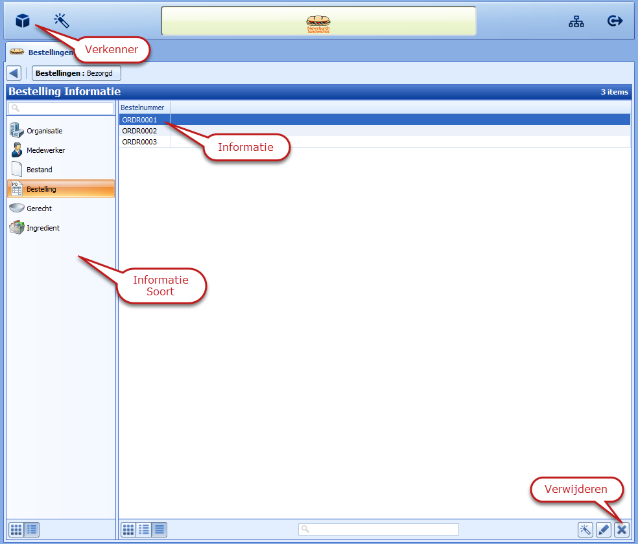Select order row ORDR0001
The image size is (638, 544).
(x=375, y=120)
